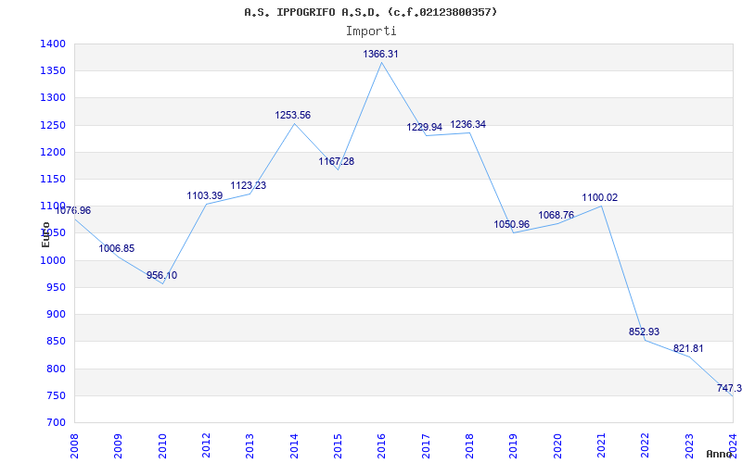742x463 pixels.
Task: Select the 2012 x-axis year label
Action: tap(206, 446)
